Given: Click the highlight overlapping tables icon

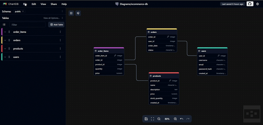Looking at the screenshot, I should pyautogui.click(x=78, y=13).
